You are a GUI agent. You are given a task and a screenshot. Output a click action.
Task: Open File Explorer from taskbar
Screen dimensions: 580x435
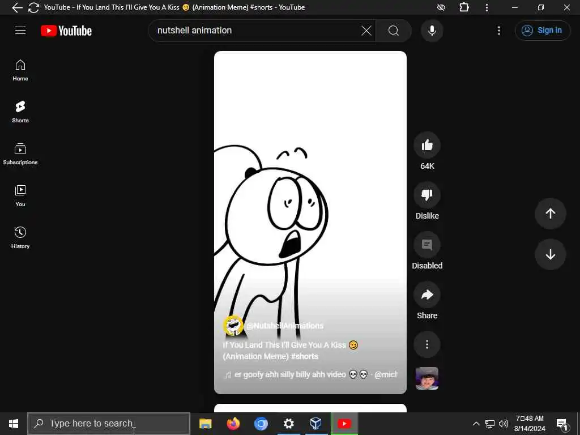206,424
